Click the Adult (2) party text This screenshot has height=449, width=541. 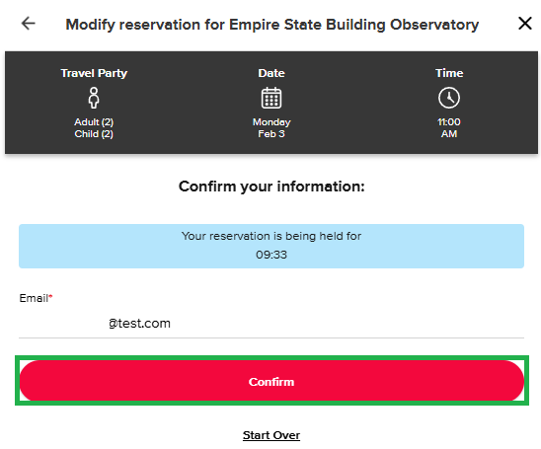coord(94,122)
